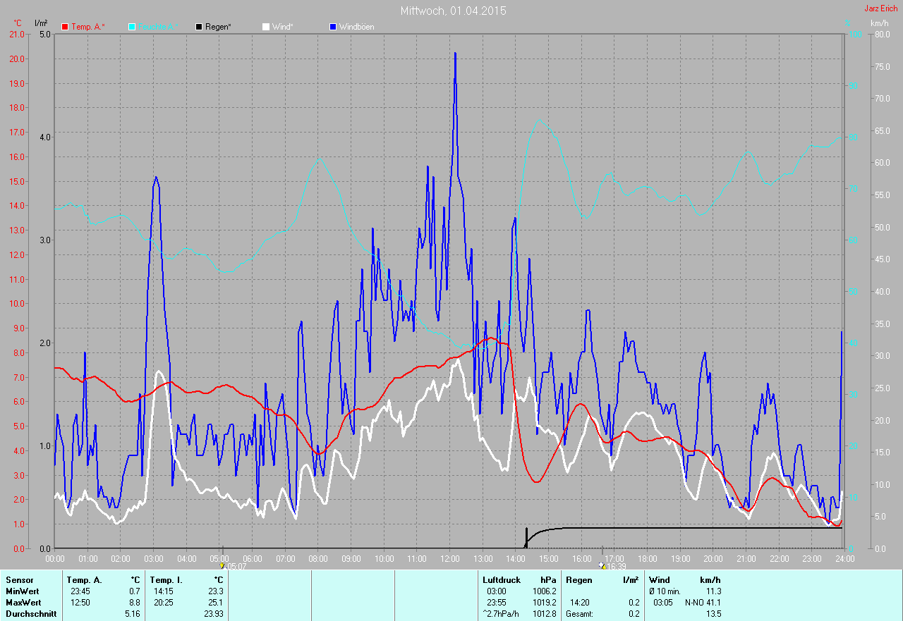Click the 10-minute average wind value 11.3
The image size is (903, 621).
pyautogui.click(x=713, y=591)
